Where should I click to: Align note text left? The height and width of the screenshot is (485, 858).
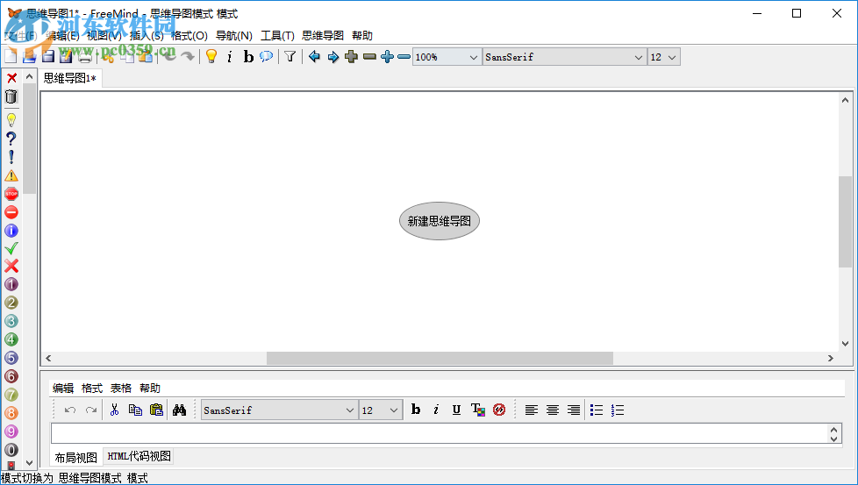(532, 410)
